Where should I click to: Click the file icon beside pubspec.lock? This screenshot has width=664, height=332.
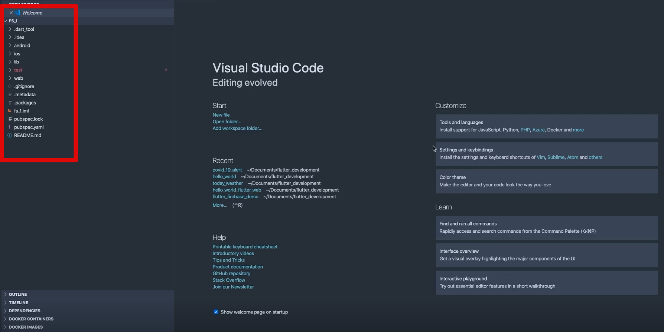pos(10,119)
